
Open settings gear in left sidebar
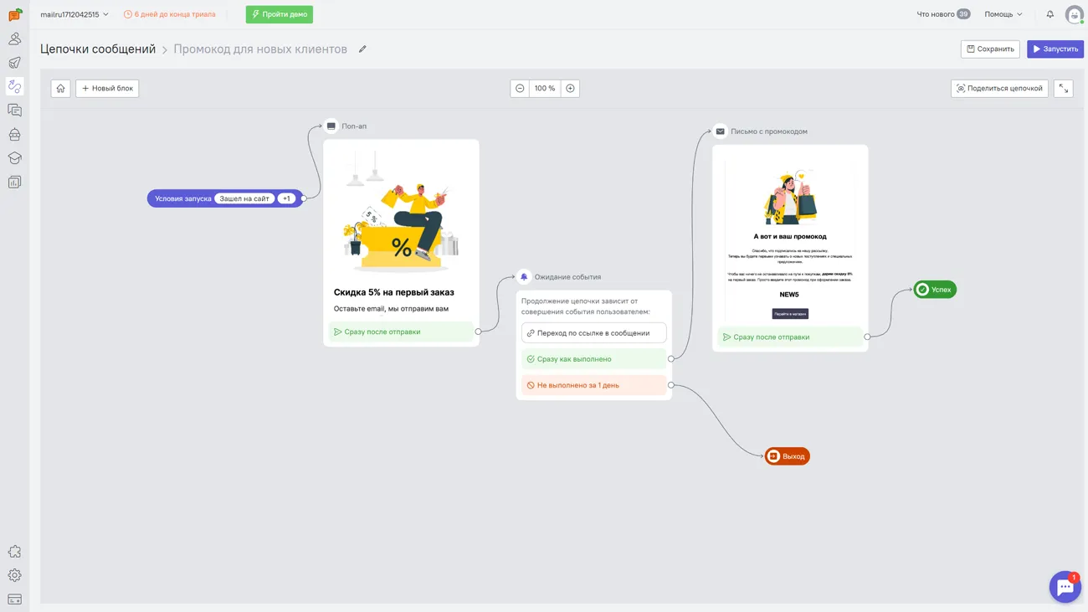14,576
